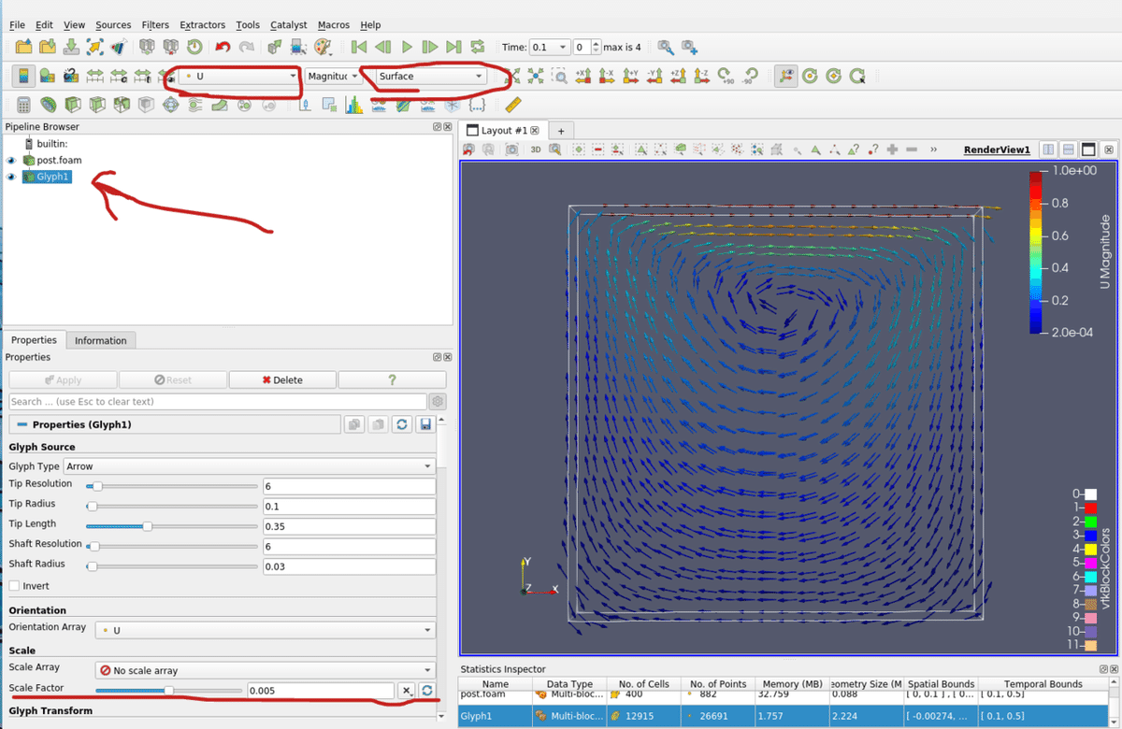Click the Delete button
This screenshot has height=729, width=1122.
click(282, 379)
